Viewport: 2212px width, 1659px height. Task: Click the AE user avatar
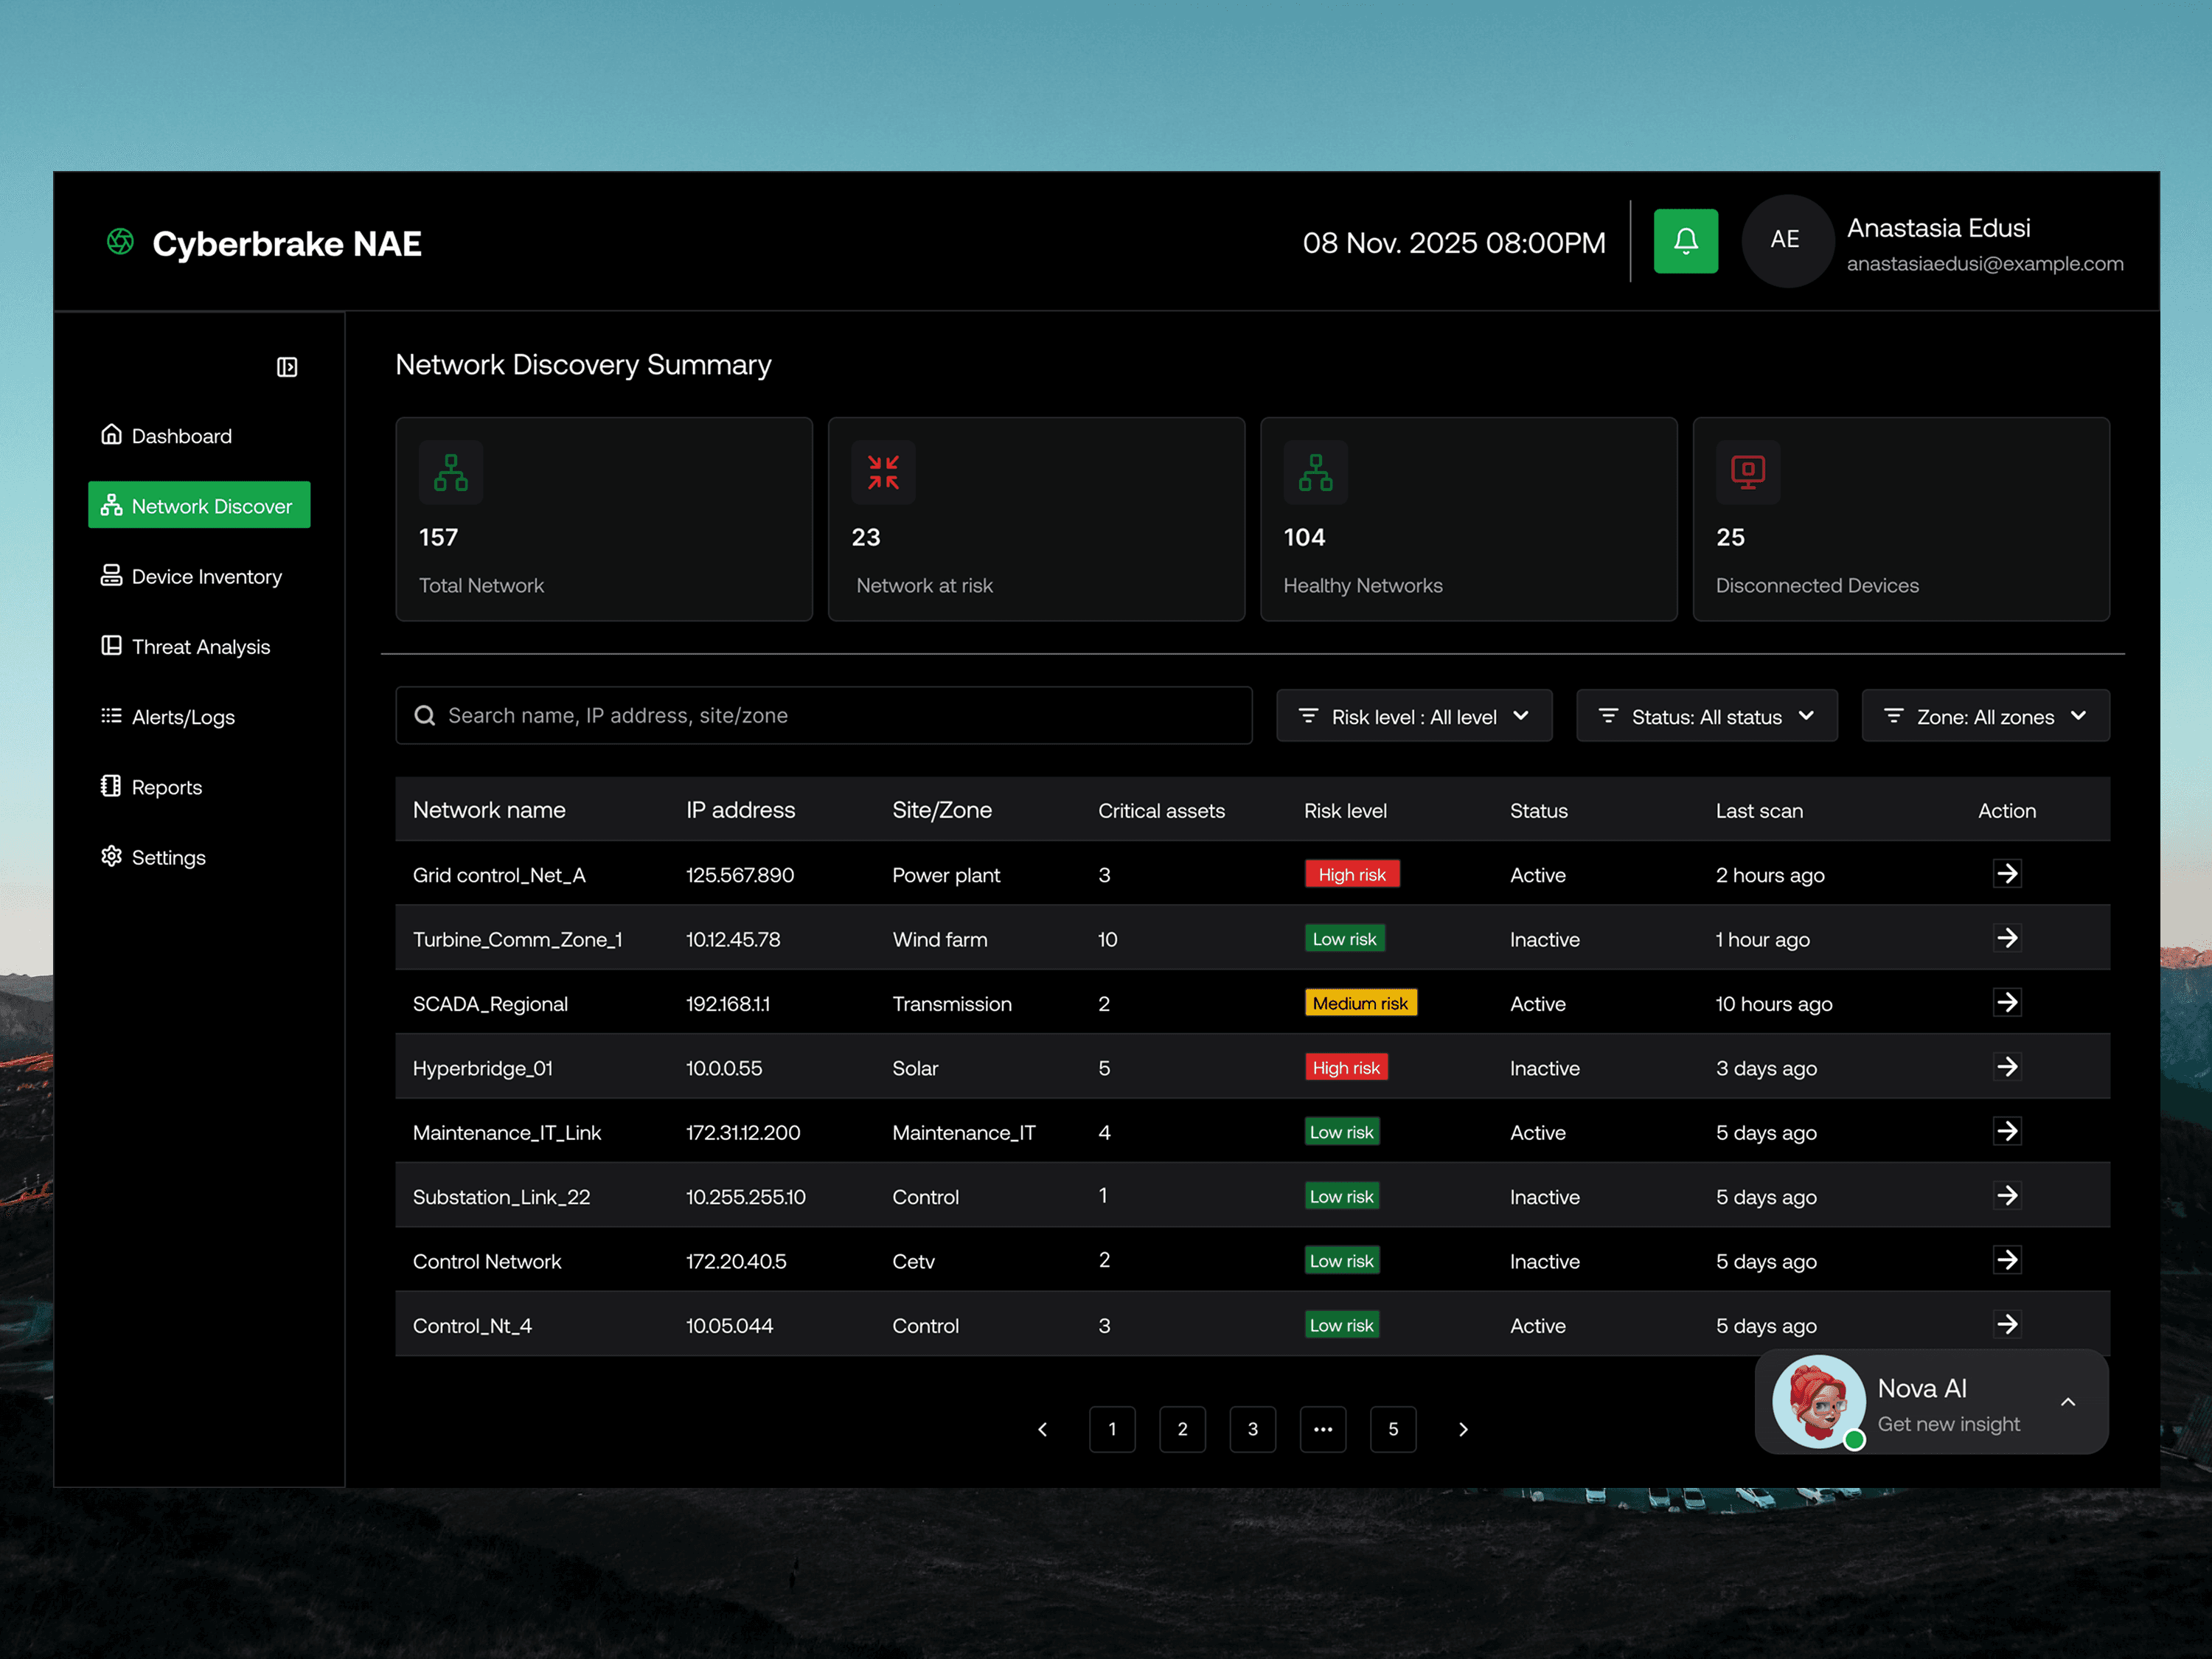(x=1786, y=241)
